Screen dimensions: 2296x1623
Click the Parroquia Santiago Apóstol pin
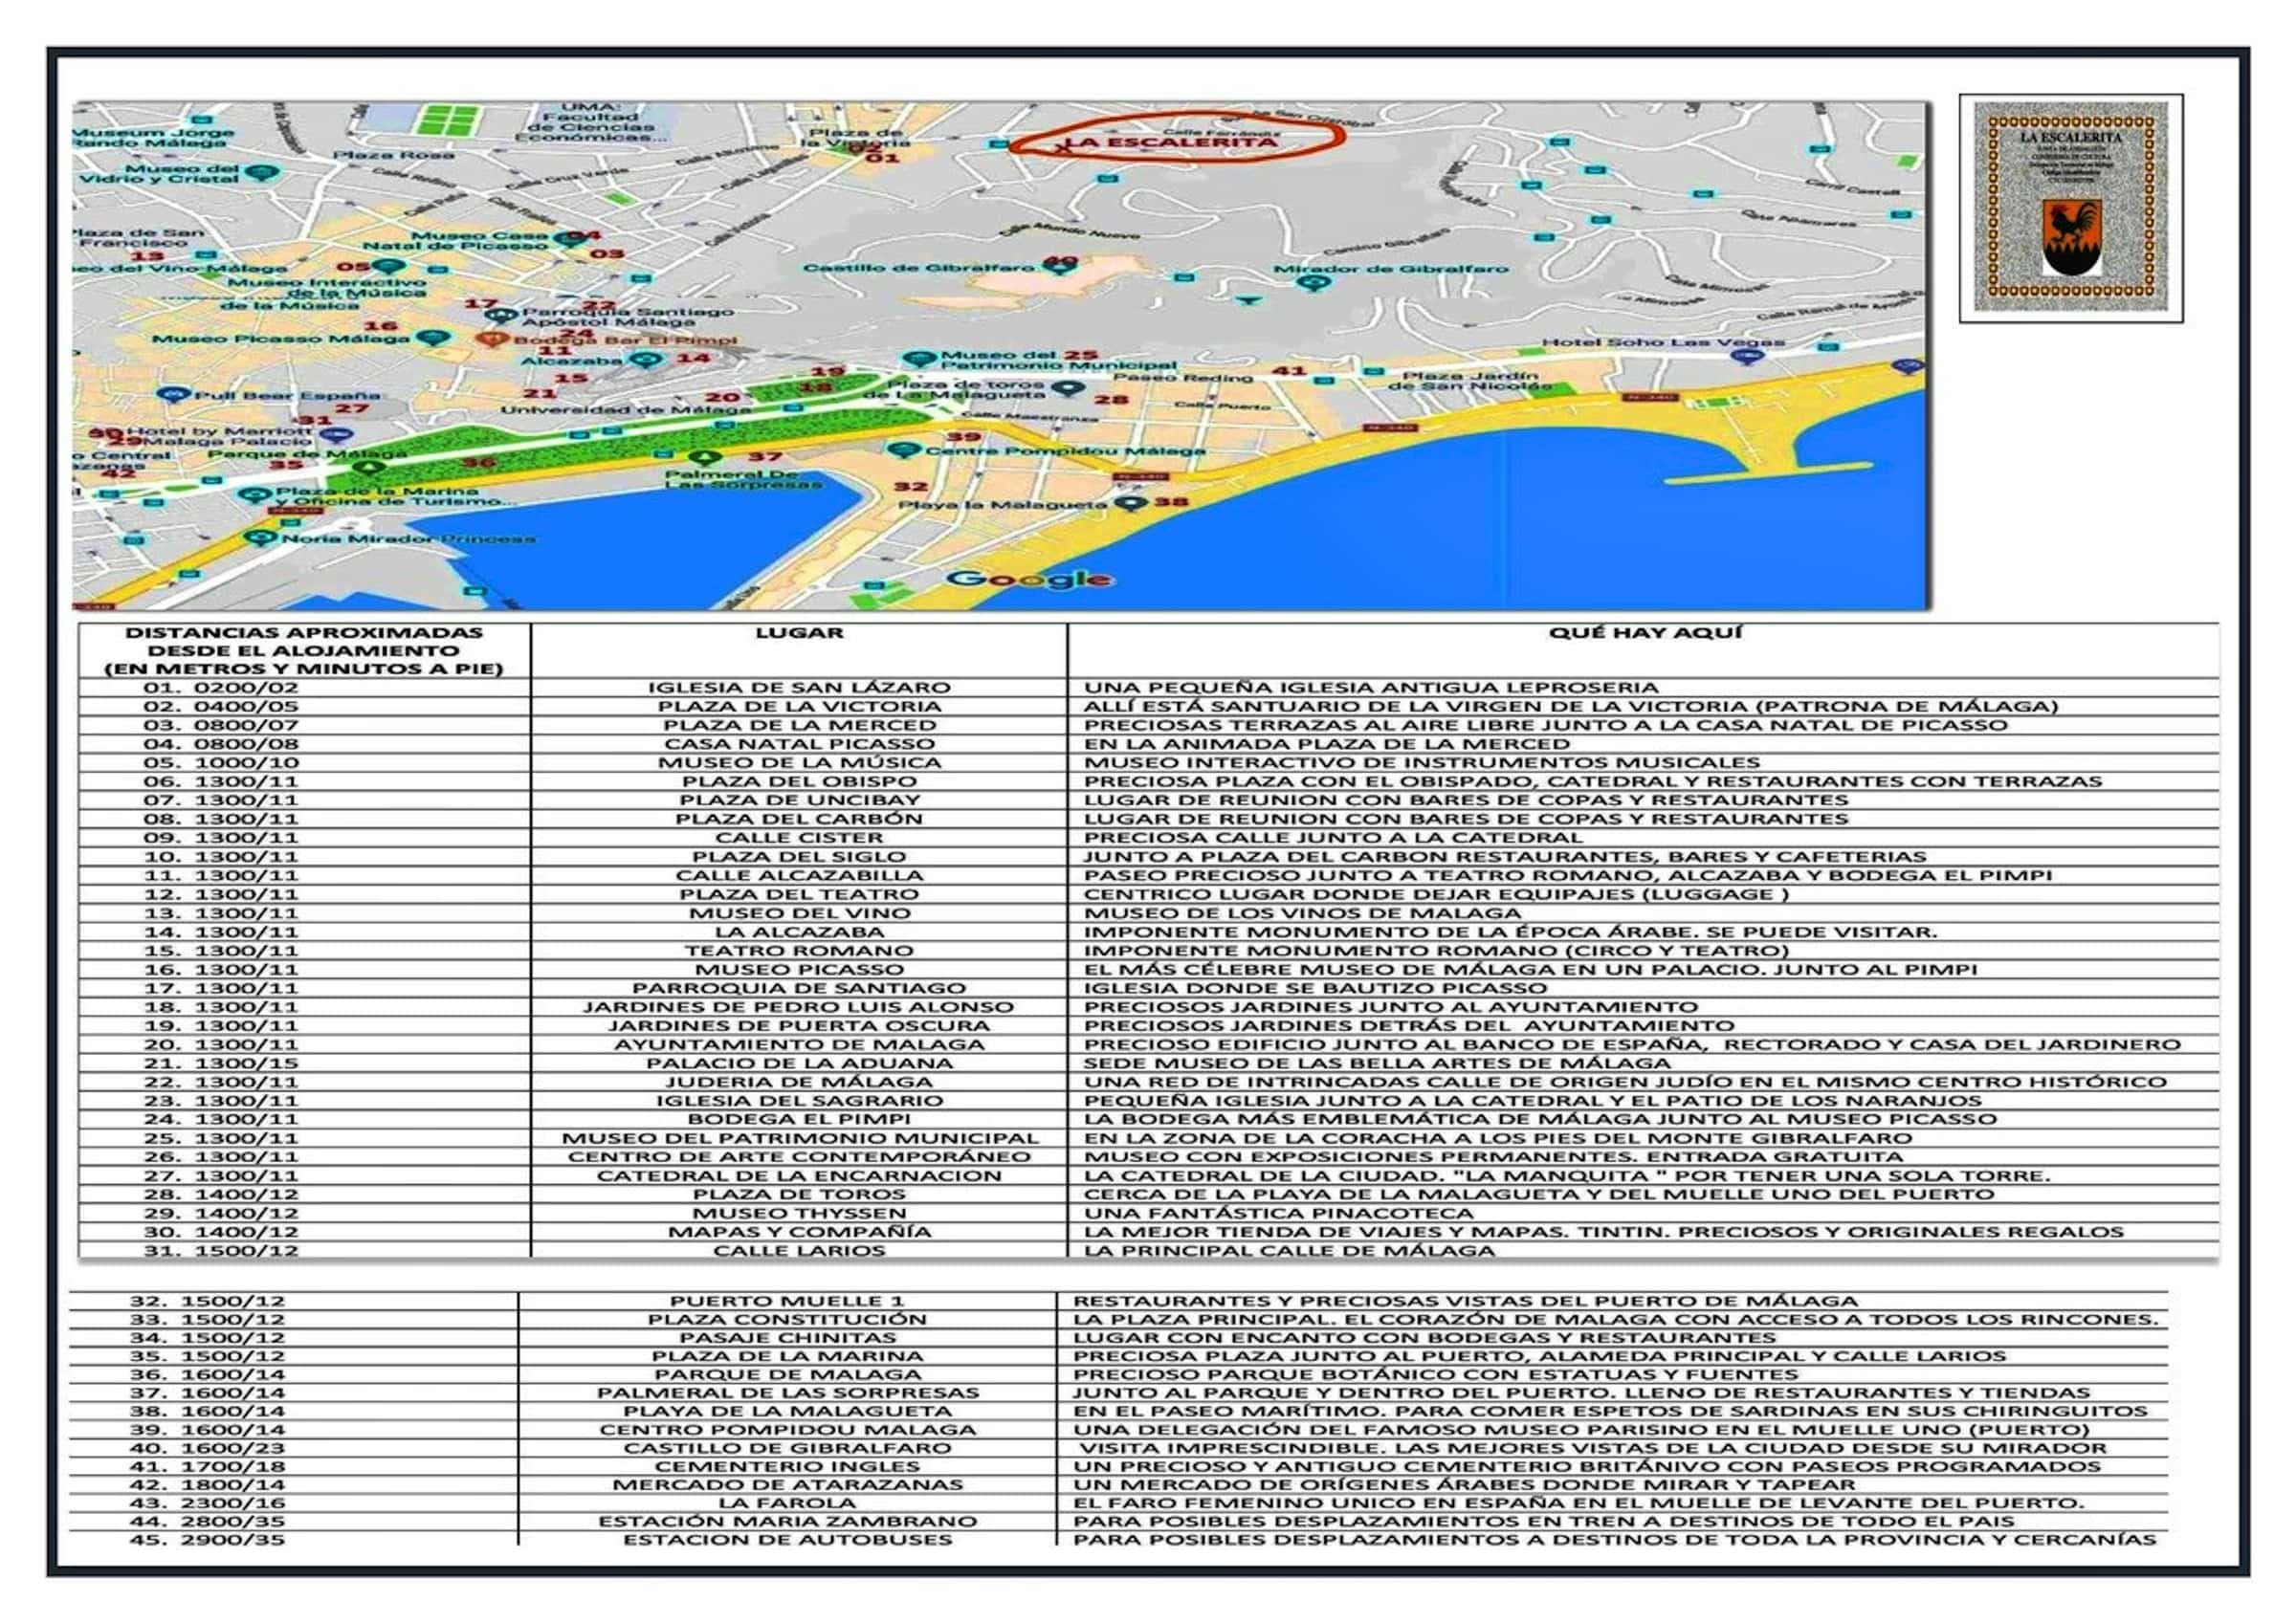point(501,314)
